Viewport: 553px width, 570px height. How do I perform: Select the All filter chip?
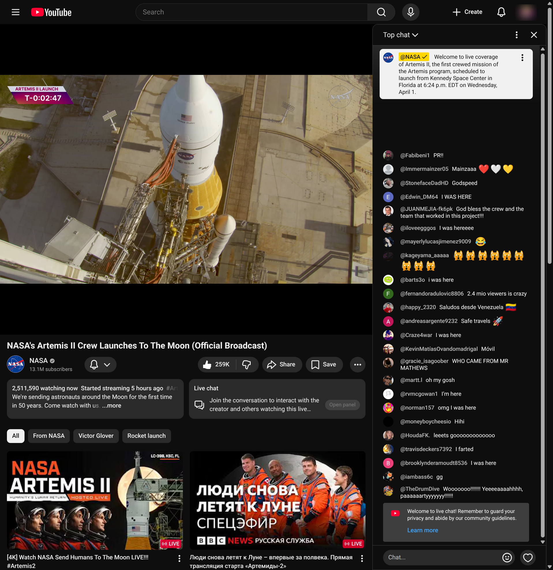point(16,436)
